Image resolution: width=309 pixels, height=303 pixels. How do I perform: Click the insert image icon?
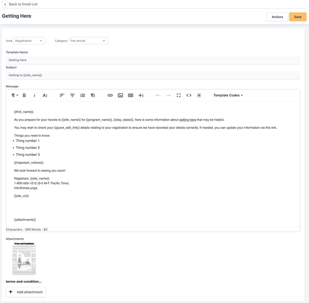[120, 95]
